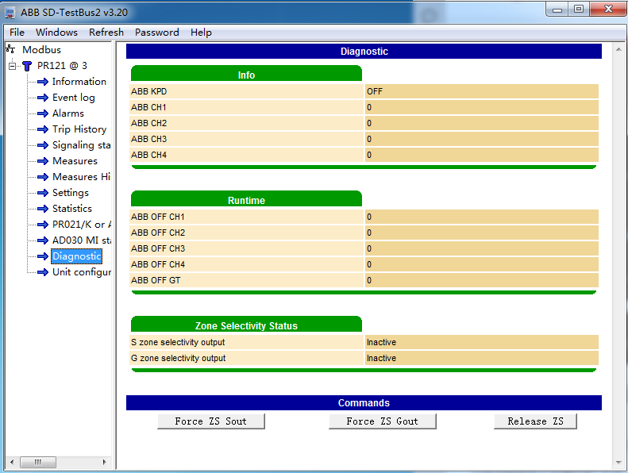Viewport: 628px width, 473px height.
Task: Click the arrow icon beside Information
Action: click(43, 82)
